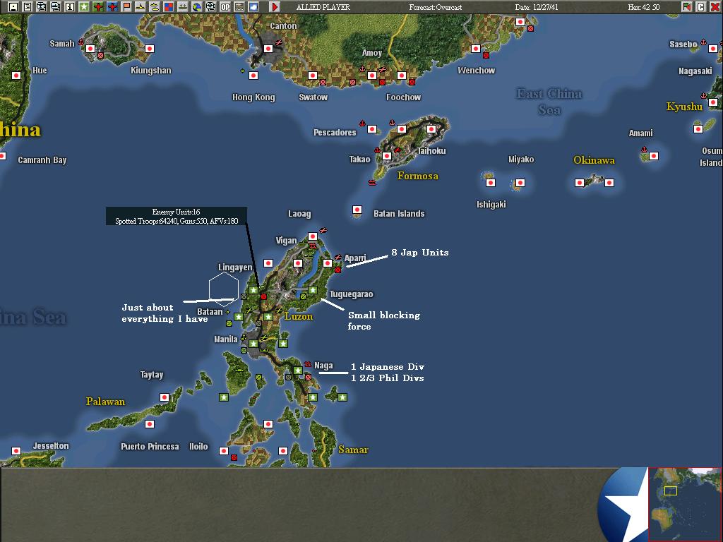Screen dimensions: 723x542
Task: Click the cloud weather icon
Action: tap(253, 6)
